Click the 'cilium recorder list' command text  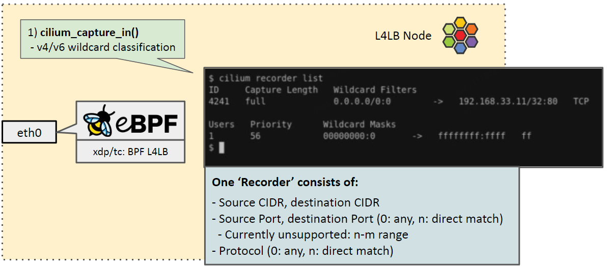[x=271, y=78]
